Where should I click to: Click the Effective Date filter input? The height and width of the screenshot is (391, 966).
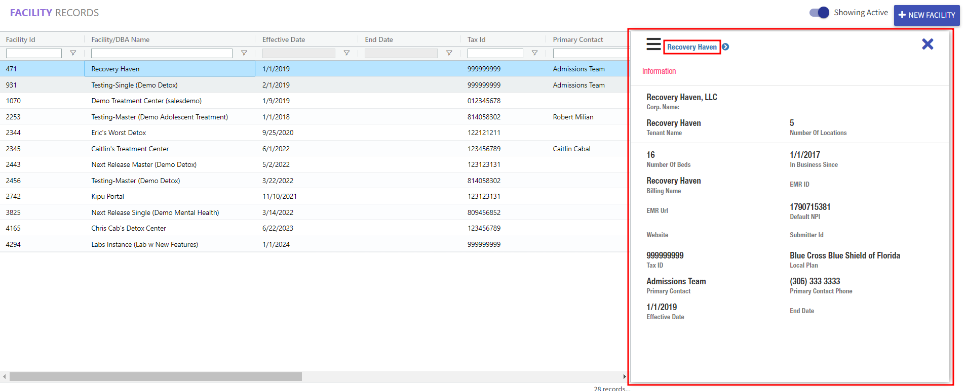(299, 53)
